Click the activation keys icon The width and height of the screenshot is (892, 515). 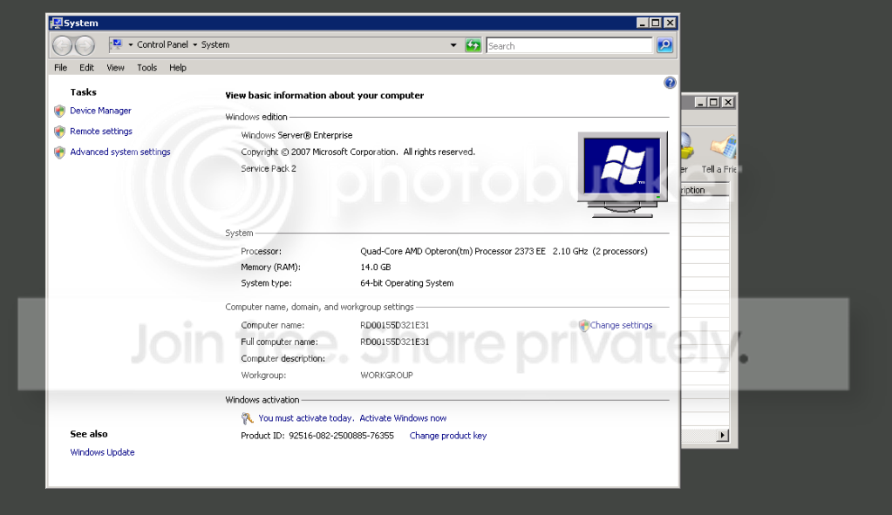(x=247, y=418)
